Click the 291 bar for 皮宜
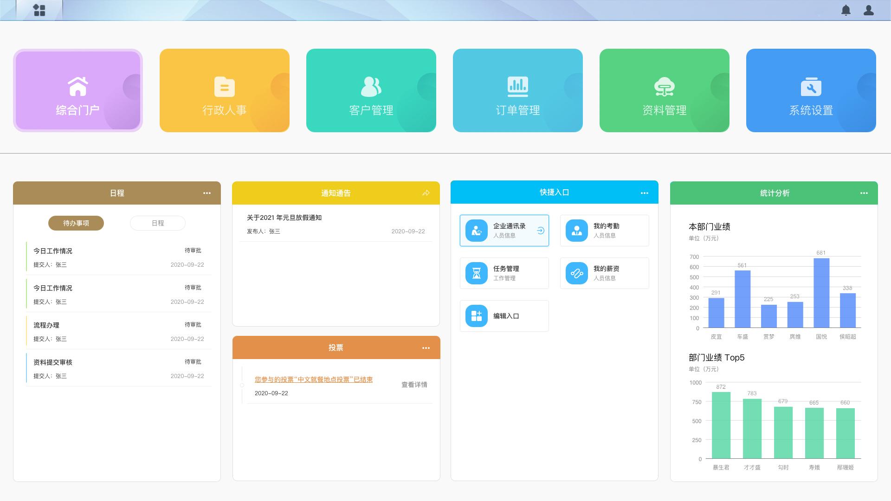 (x=716, y=313)
